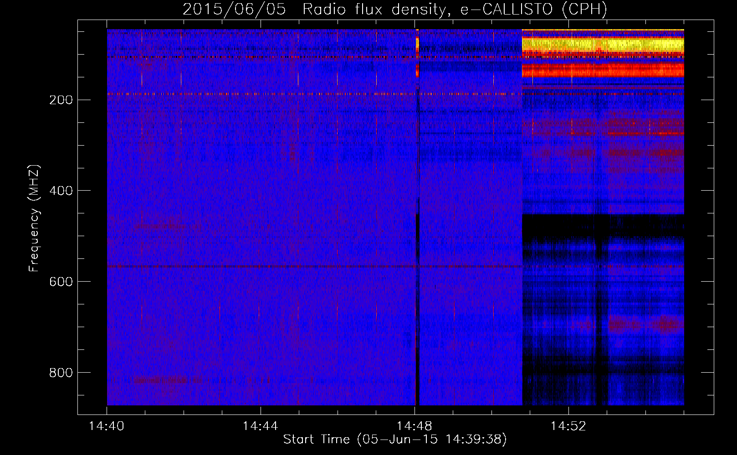The width and height of the screenshot is (737, 455).
Task: Click the 14:52 time tick label
Action: click(x=568, y=426)
